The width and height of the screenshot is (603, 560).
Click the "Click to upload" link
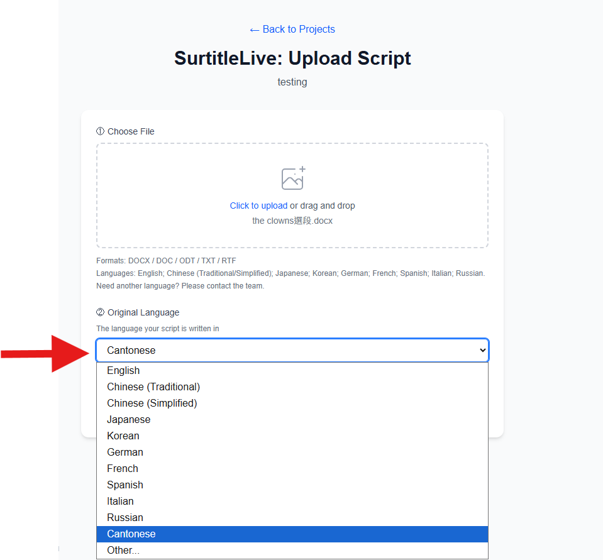coord(258,206)
